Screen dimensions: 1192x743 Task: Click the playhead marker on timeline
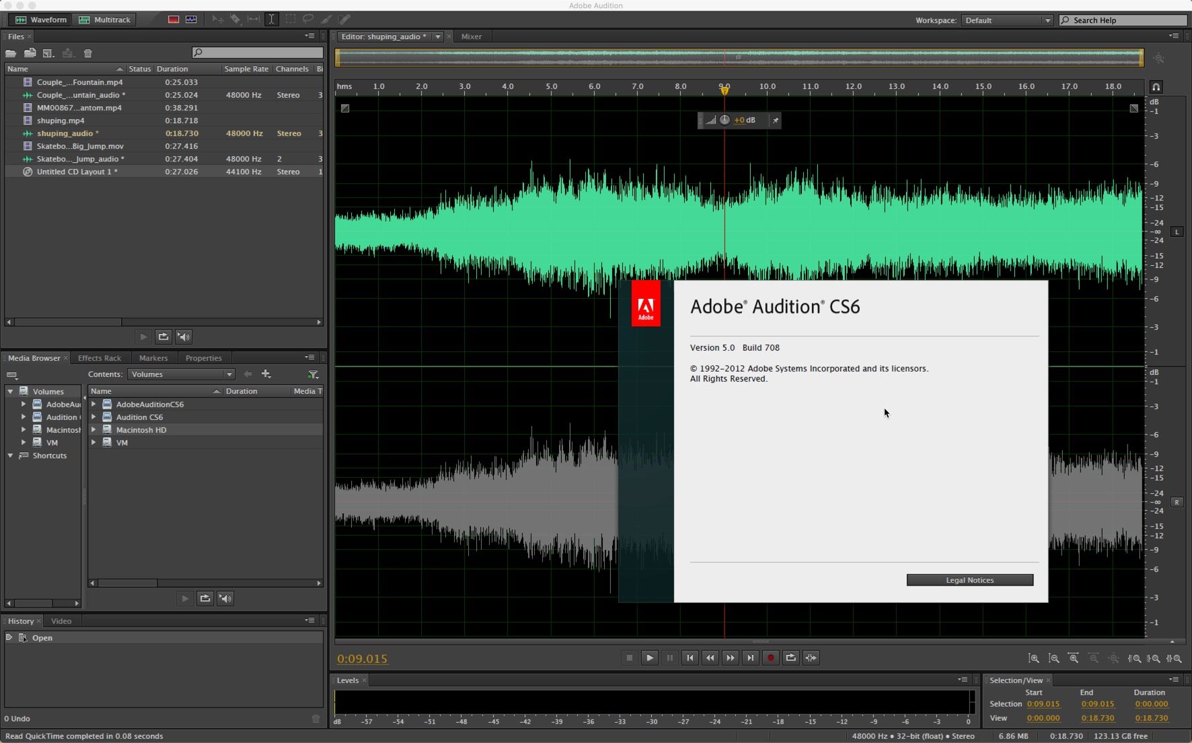pos(724,90)
